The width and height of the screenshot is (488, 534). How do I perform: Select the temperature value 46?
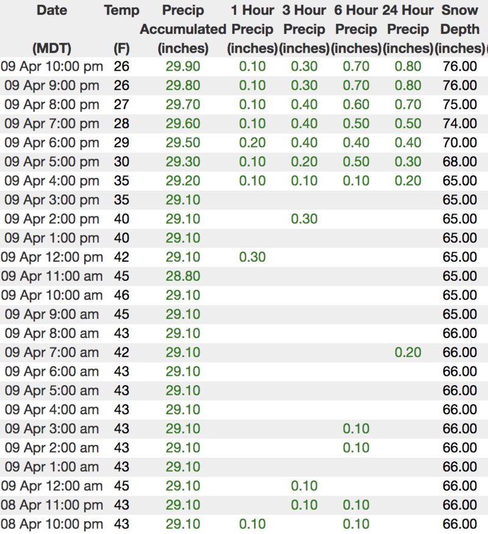tap(121, 295)
